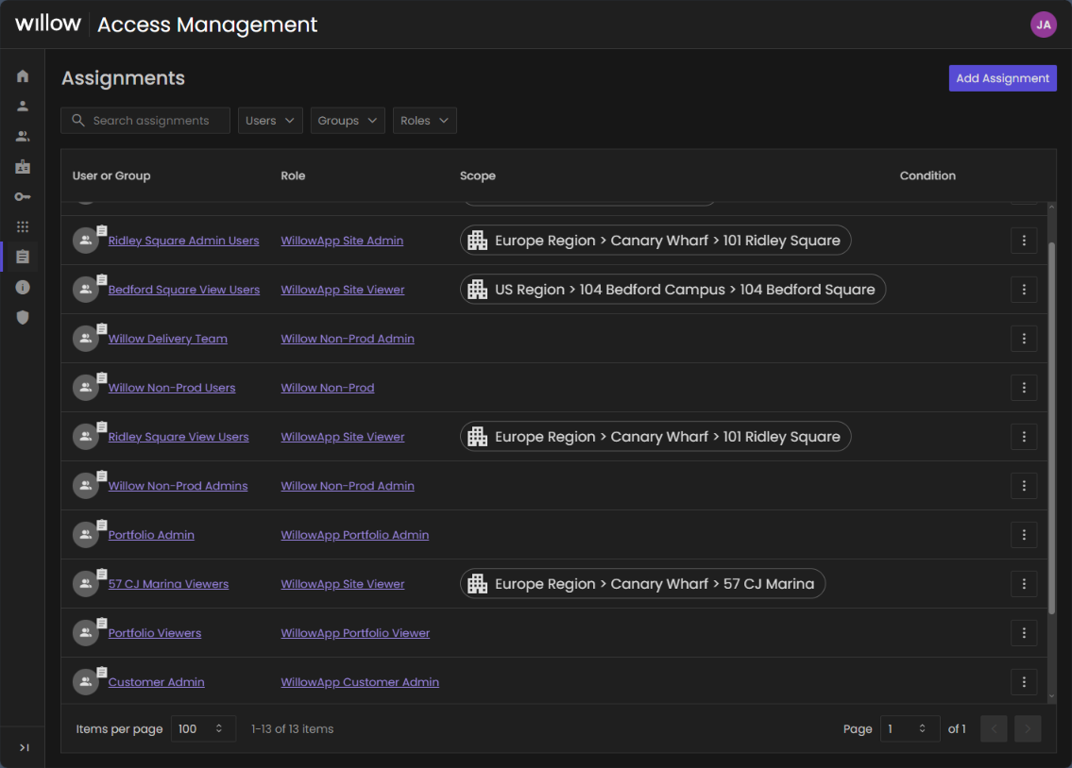Viewport: 1072px width, 768px height.
Task: Open Ridley Square Admin Users link
Action: (183, 241)
